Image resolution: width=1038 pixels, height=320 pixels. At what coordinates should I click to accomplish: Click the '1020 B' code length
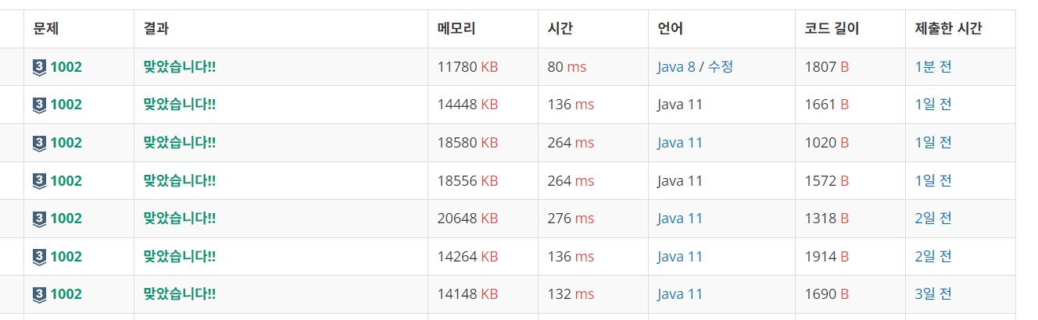pos(826,143)
